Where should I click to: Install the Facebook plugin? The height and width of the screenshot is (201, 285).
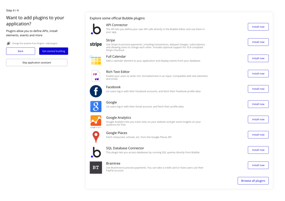point(258,89)
